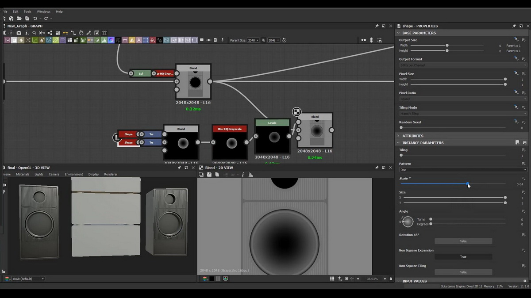This screenshot has height=298, width=531.
Task: Click the wrench icon in graph toolbar
Action: [89, 33]
